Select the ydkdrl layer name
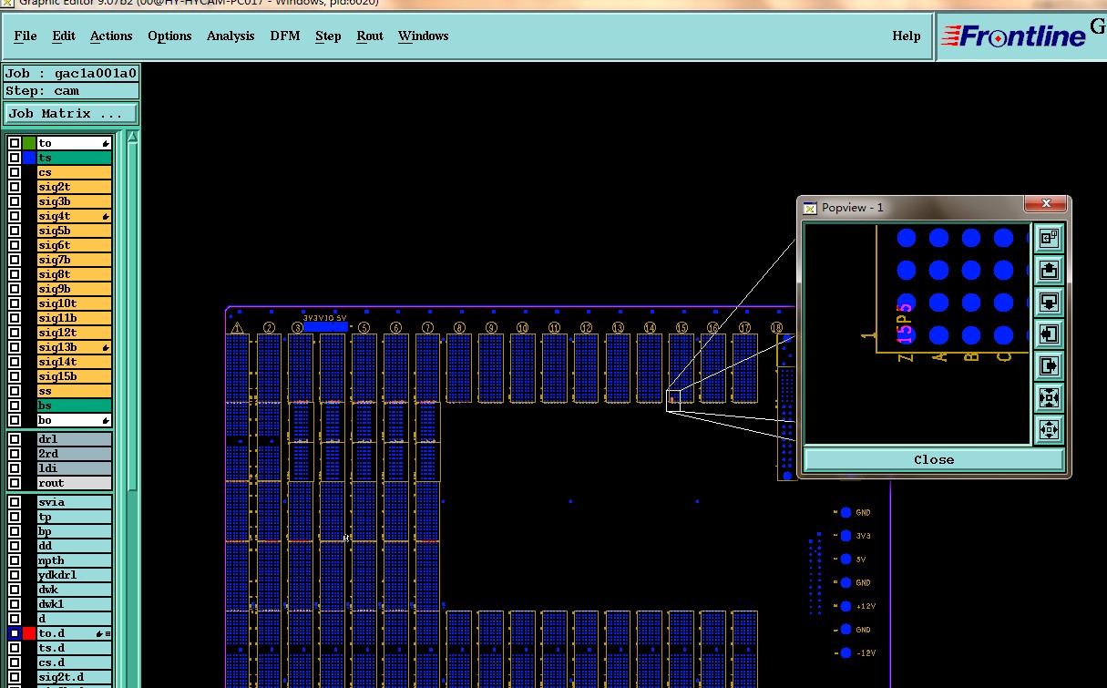Screen dimensions: 1107x688 74,575
